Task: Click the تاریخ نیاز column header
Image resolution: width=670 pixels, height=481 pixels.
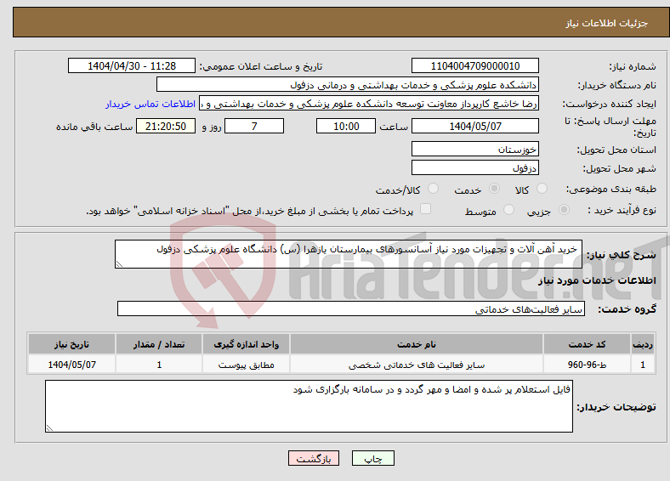Action: coord(71,344)
